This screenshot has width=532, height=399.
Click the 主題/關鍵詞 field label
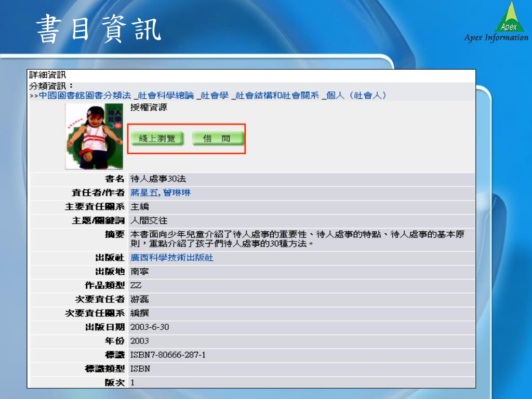98,220
